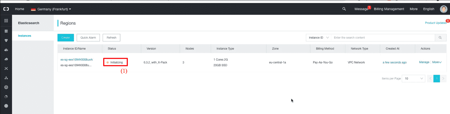Open the three-circle cluster icon in sidebar

[x=6, y=41]
